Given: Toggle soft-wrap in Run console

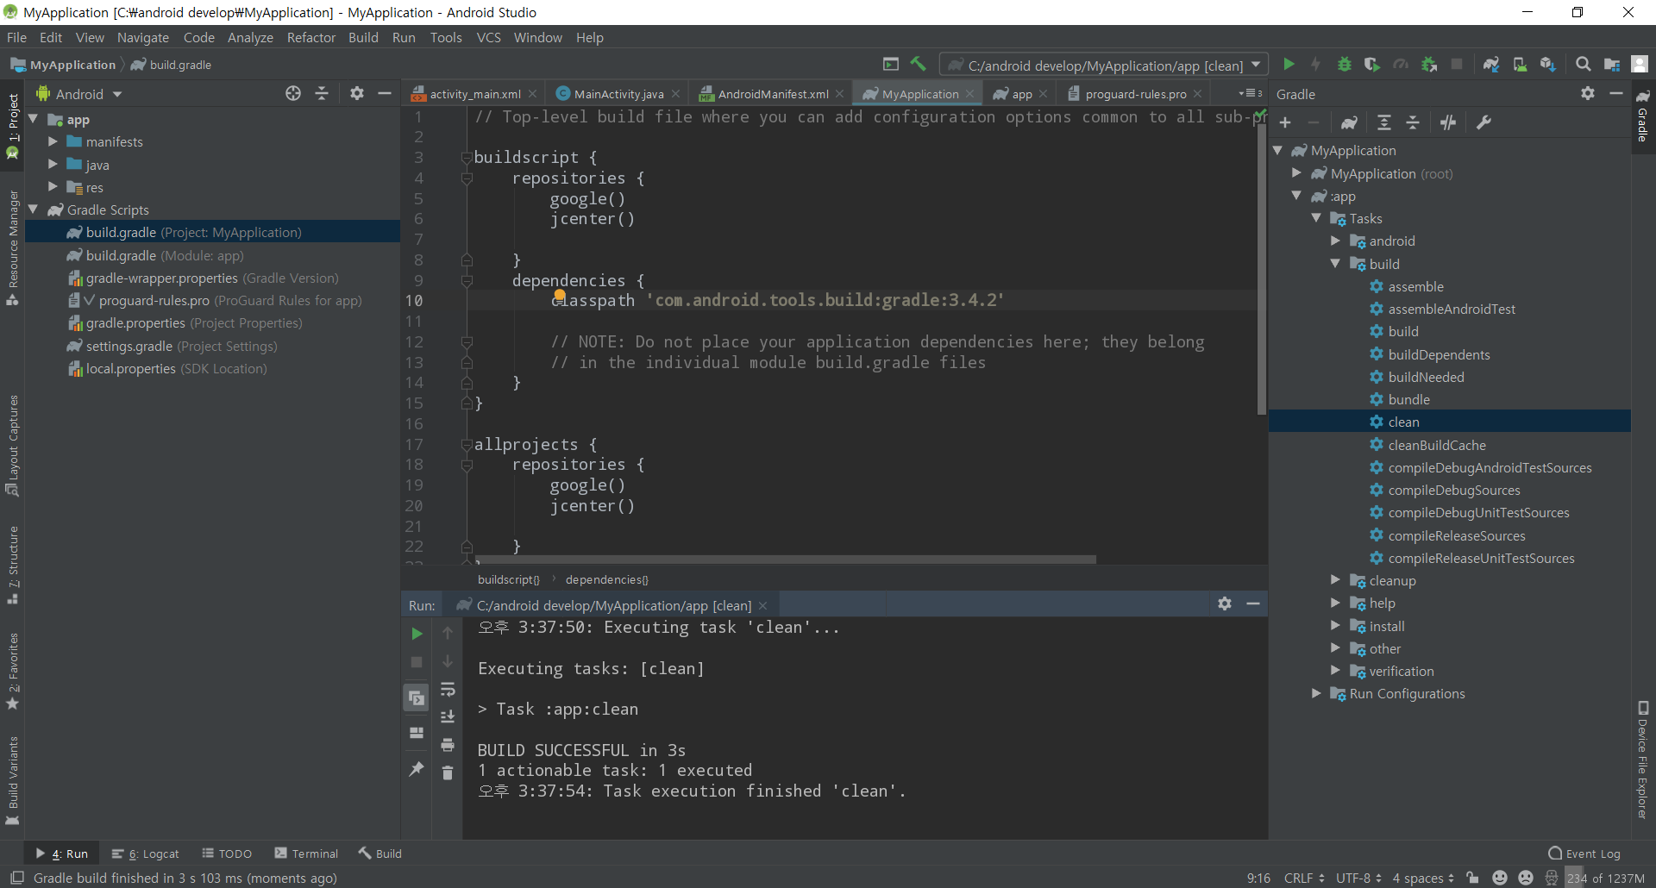Looking at the screenshot, I should click(448, 690).
